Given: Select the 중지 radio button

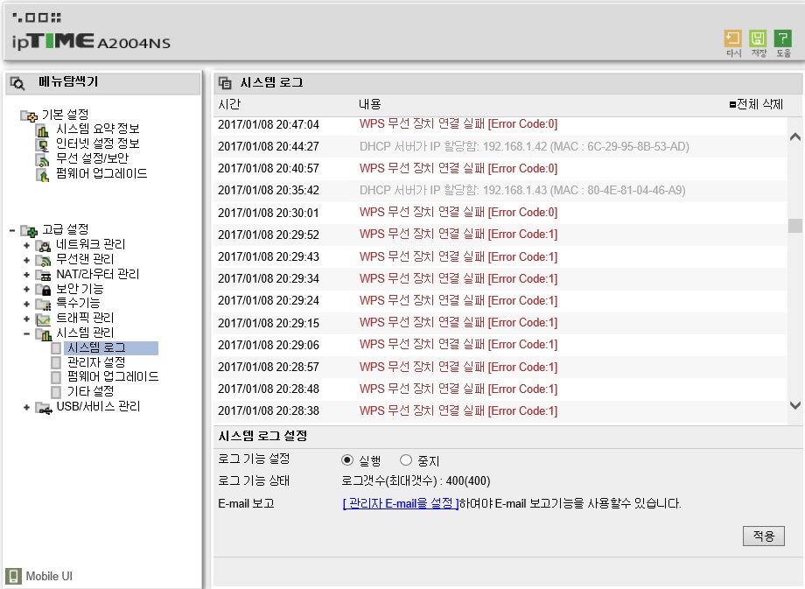Looking at the screenshot, I should point(406,459).
